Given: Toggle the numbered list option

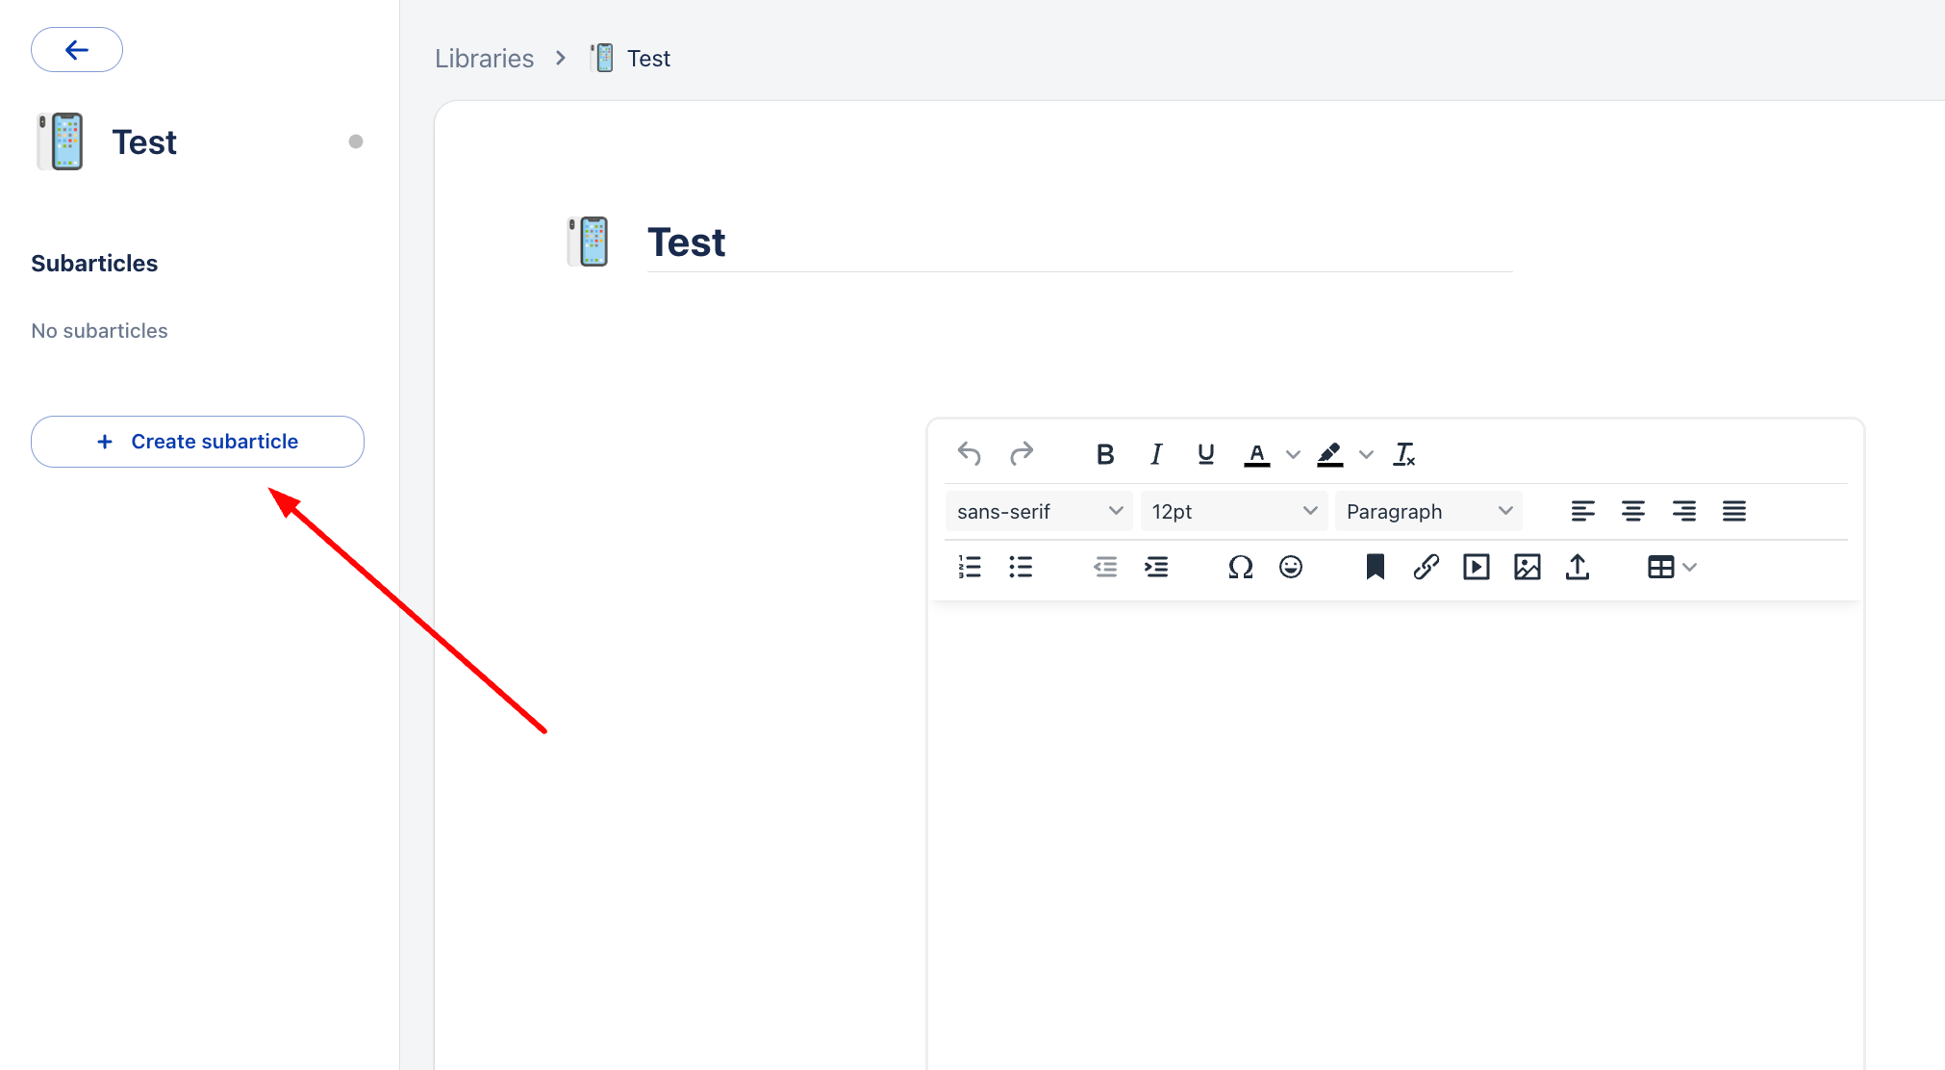Looking at the screenshot, I should (x=970, y=568).
